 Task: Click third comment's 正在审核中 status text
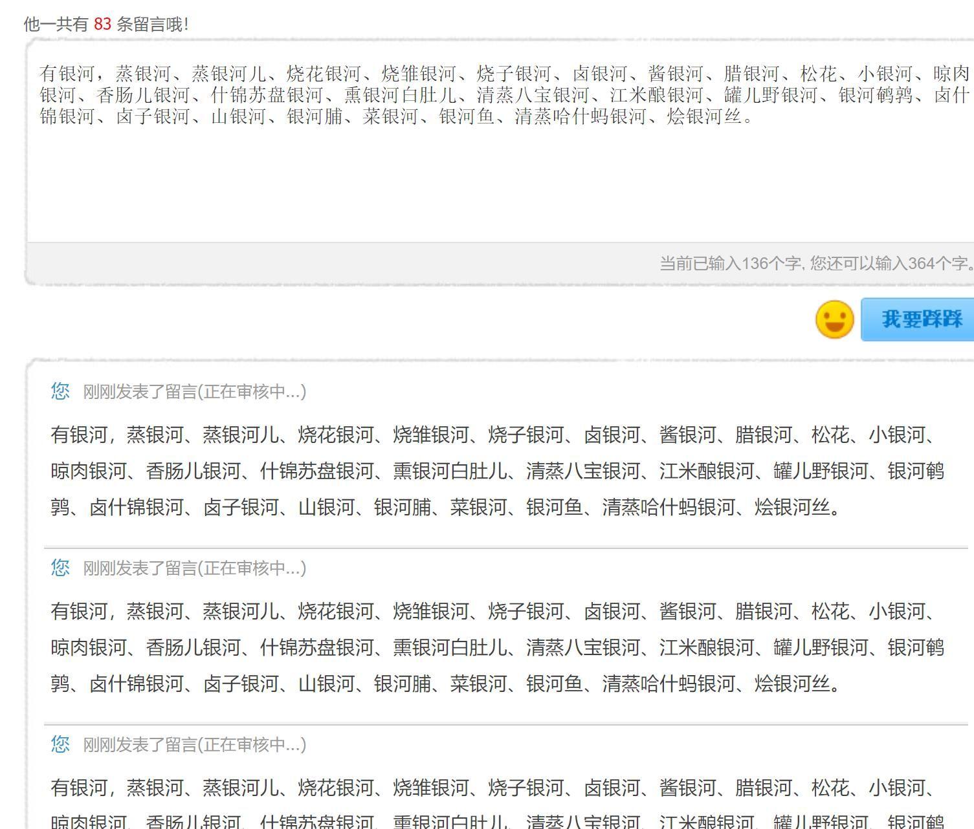point(252,744)
